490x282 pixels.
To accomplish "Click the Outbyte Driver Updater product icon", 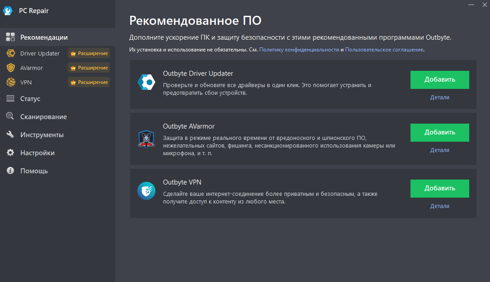I will (146, 82).
